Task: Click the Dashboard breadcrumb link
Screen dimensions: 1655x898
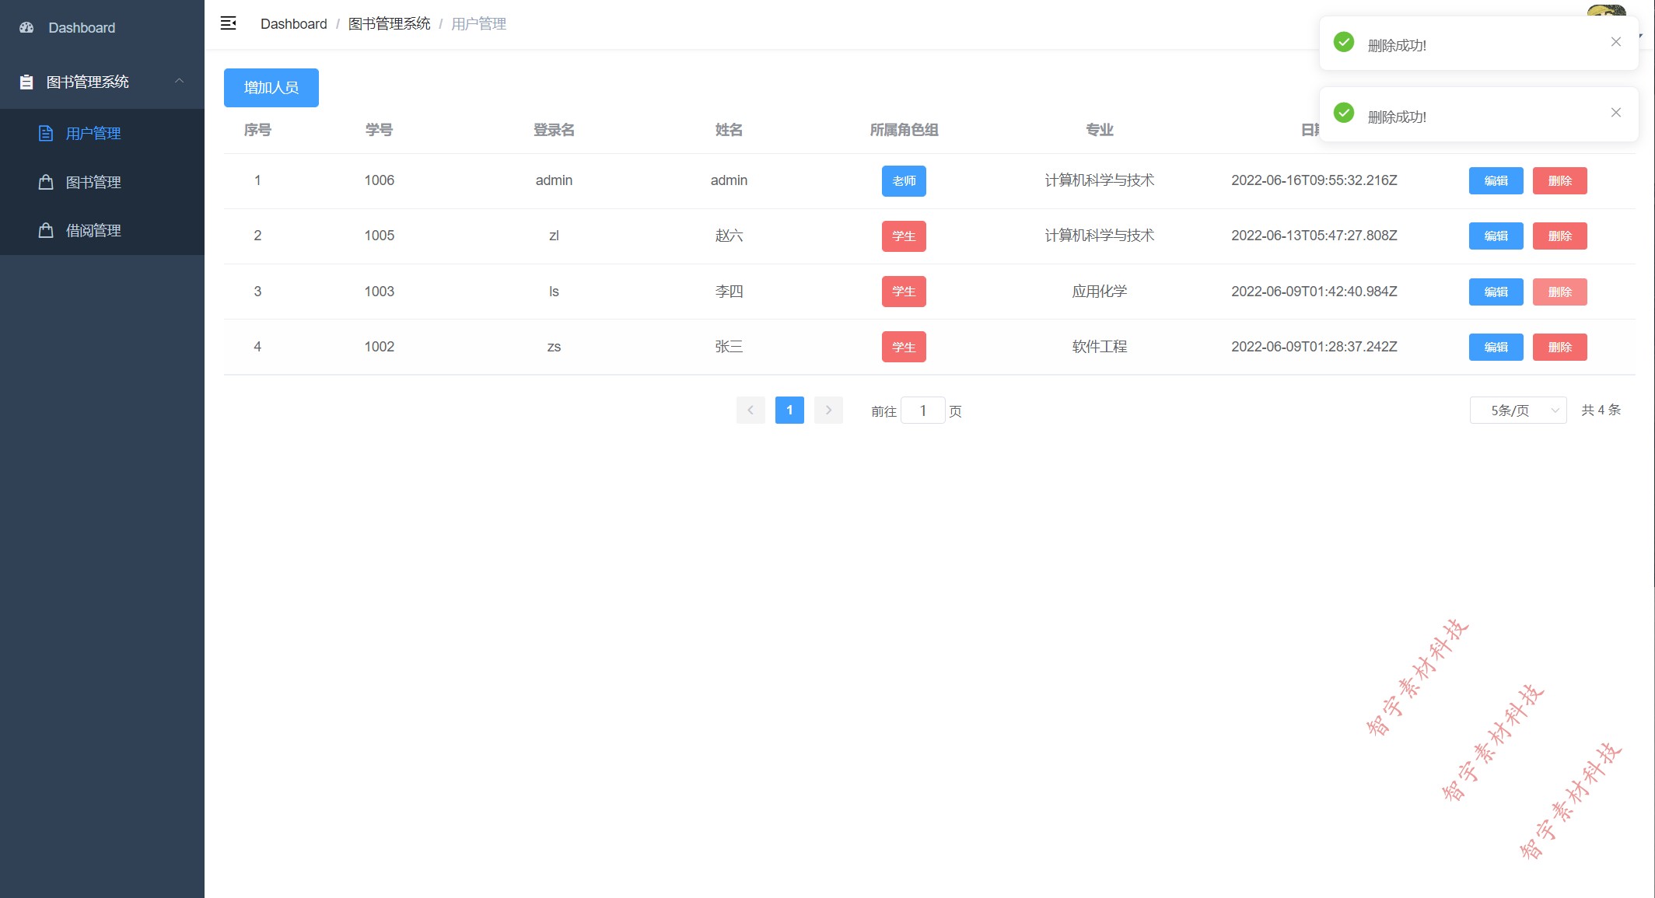Action: point(294,24)
